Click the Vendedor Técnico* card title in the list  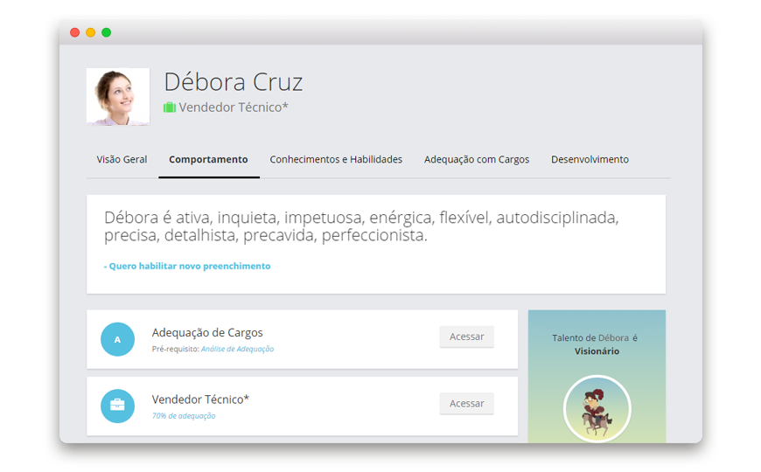click(200, 399)
